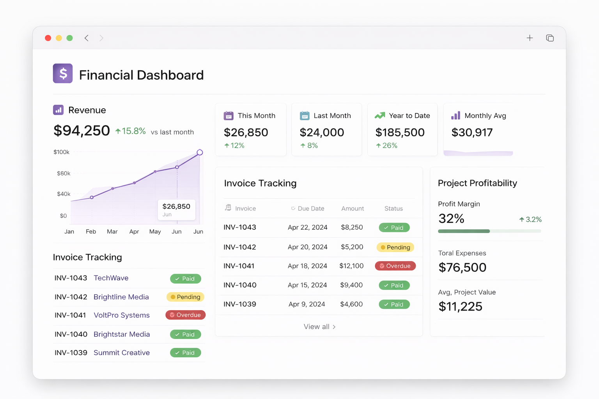Image resolution: width=599 pixels, height=399 pixels.
Task: Click the $4,600 amount cell
Action: click(351, 304)
